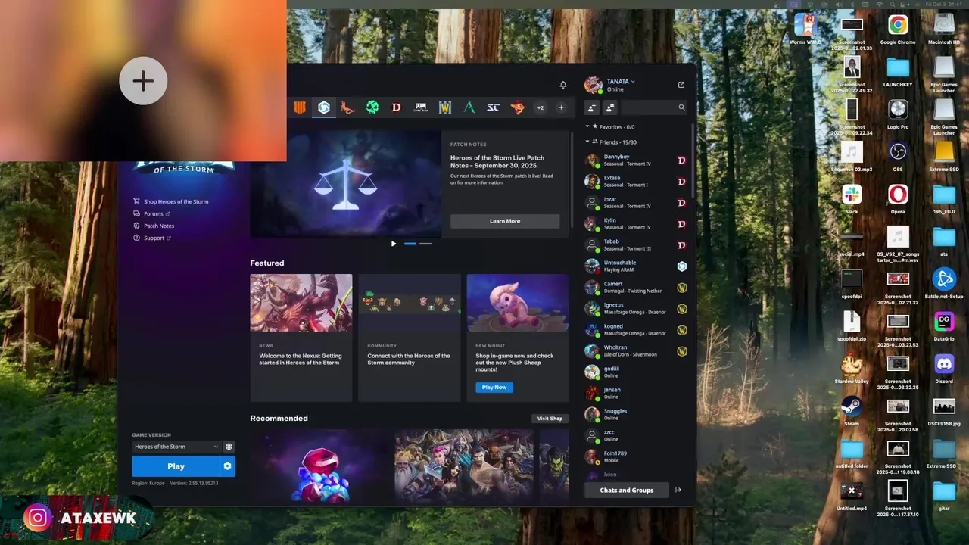Select the Heroes of the Storm game tab icon
The image size is (969, 545).
pyautogui.click(x=324, y=107)
